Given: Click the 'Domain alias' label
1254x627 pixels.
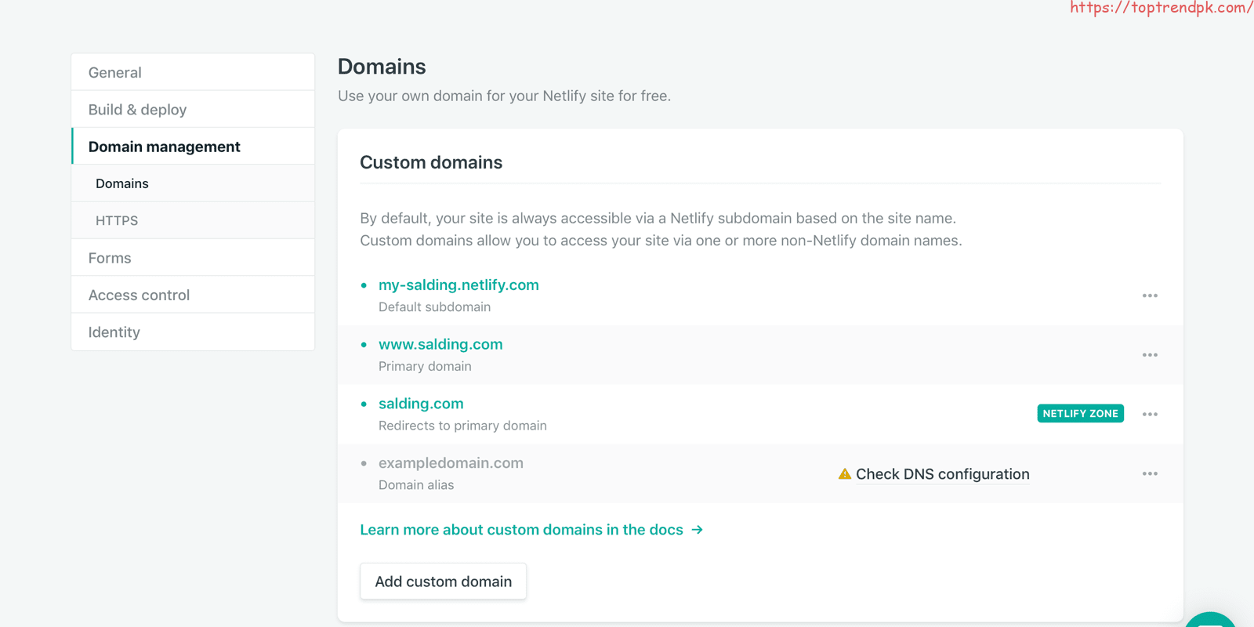Looking at the screenshot, I should click(x=416, y=485).
